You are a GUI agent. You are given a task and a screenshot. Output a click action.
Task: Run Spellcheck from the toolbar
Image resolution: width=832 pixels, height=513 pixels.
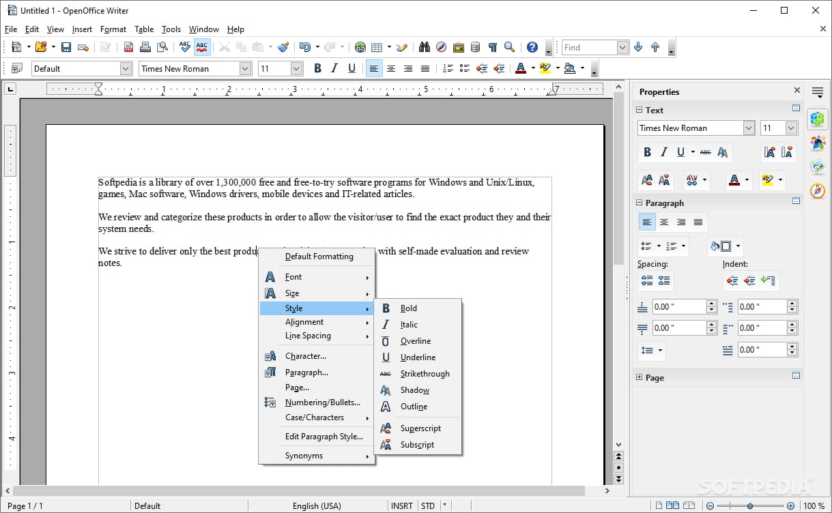[x=185, y=47]
